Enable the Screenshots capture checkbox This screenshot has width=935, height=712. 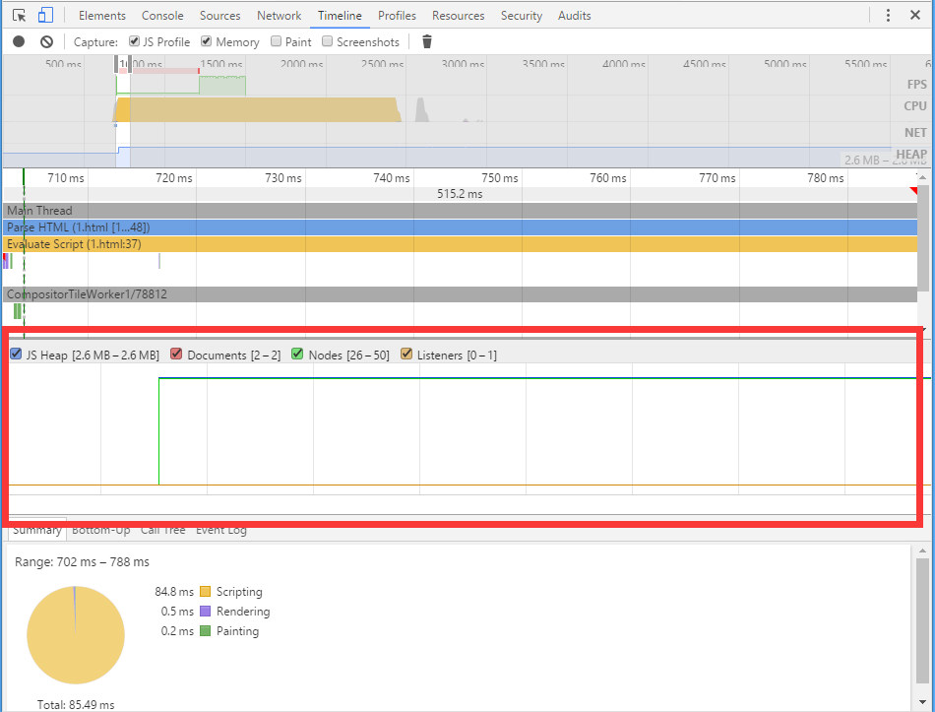328,41
